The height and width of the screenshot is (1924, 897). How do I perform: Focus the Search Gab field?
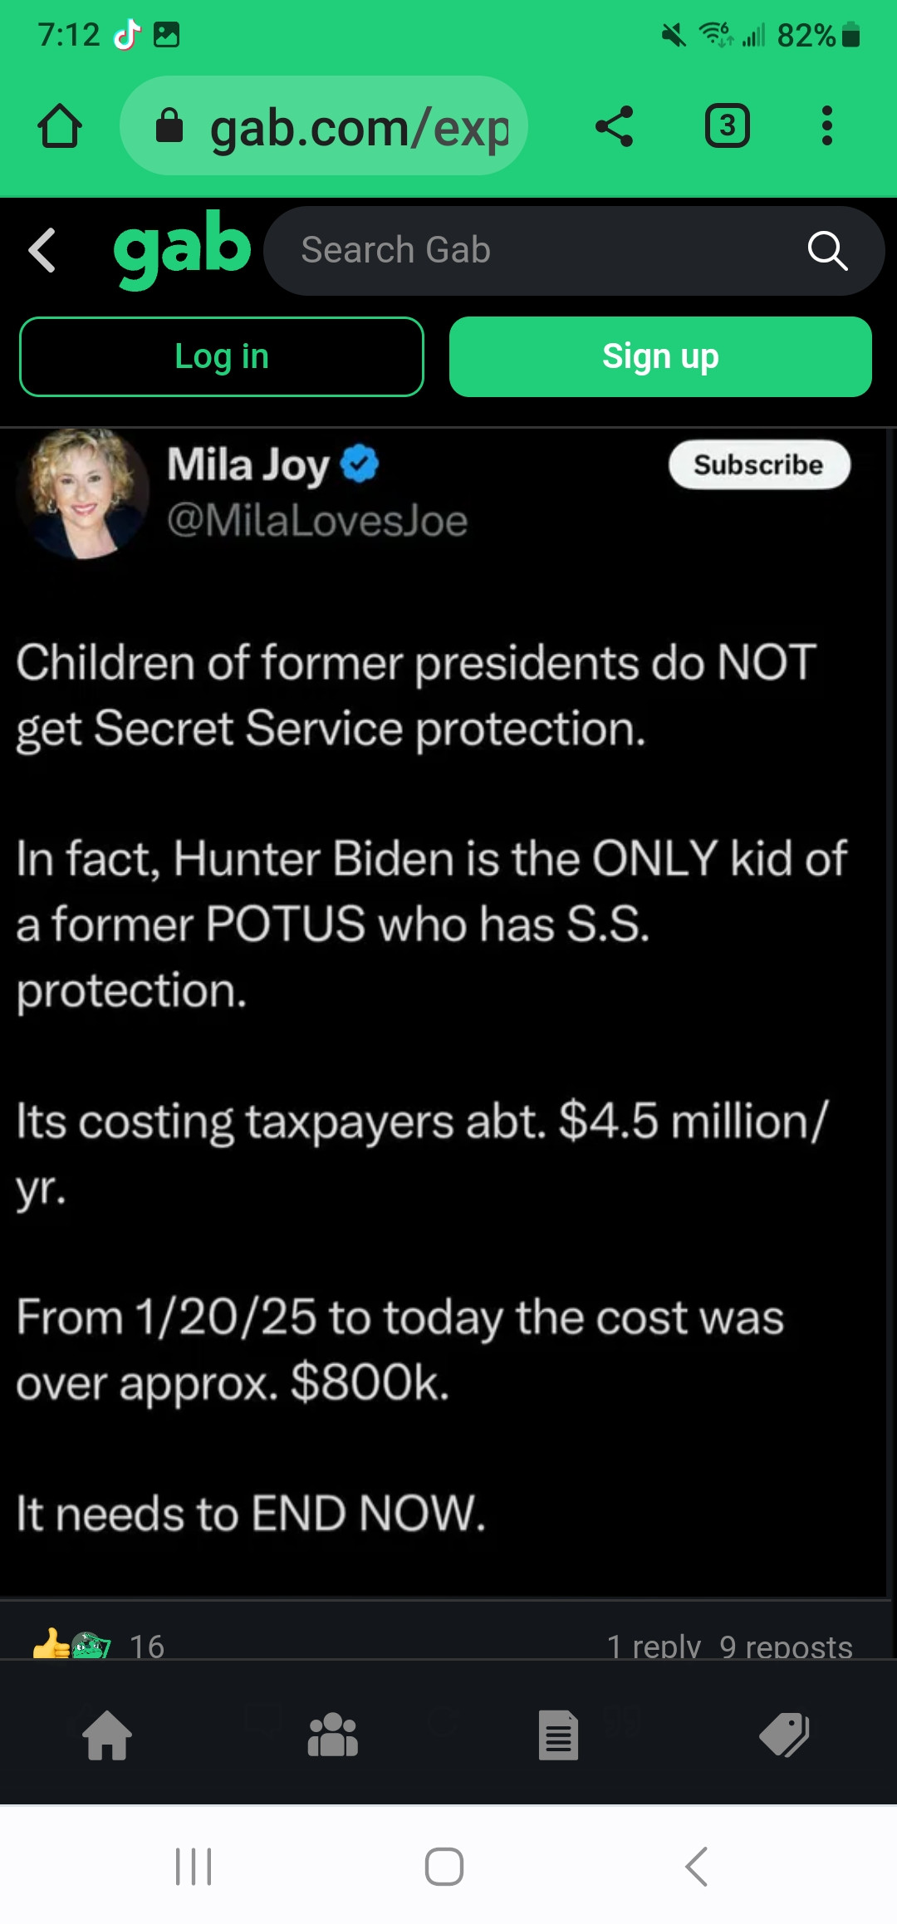coord(532,250)
